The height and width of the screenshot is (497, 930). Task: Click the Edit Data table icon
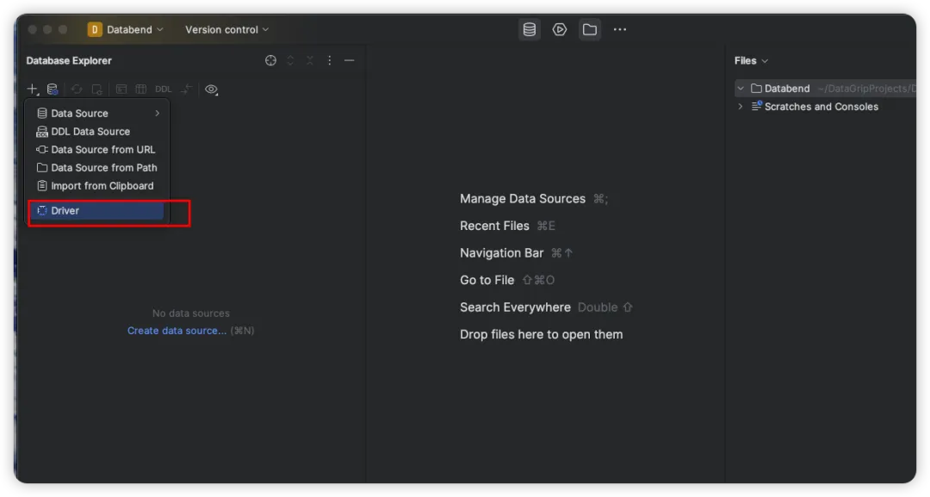[x=141, y=89]
